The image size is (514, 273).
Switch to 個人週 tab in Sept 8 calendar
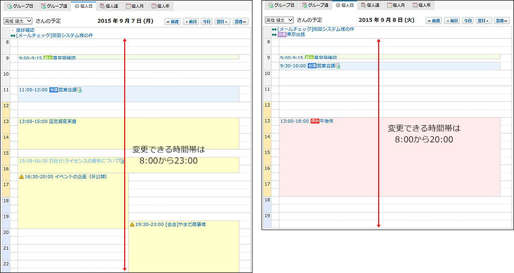point(370,5)
